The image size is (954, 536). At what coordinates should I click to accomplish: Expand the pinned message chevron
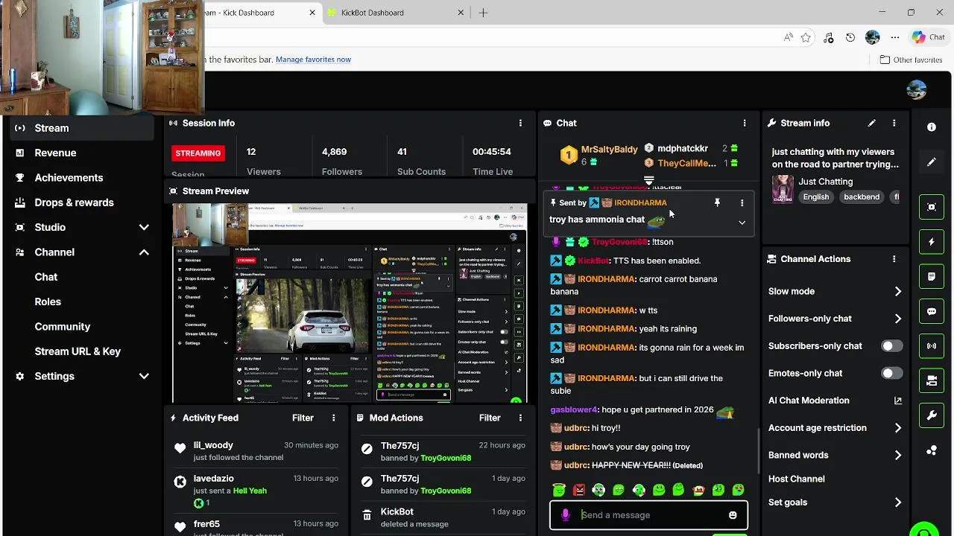pos(742,223)
